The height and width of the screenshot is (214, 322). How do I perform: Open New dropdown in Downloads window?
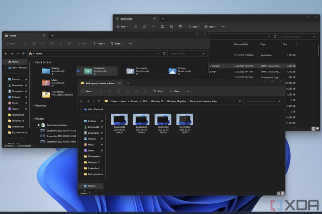[122, 26]
